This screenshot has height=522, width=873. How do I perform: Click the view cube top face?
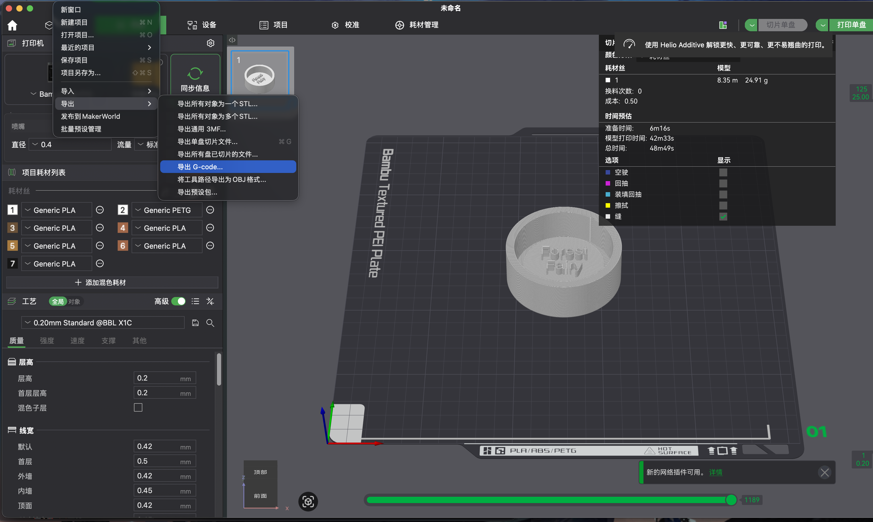coord(261,472)
